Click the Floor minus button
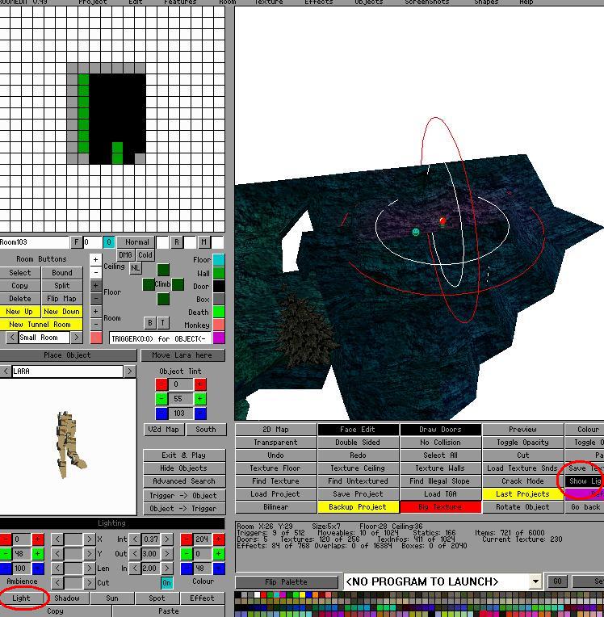 pos(95,299)
